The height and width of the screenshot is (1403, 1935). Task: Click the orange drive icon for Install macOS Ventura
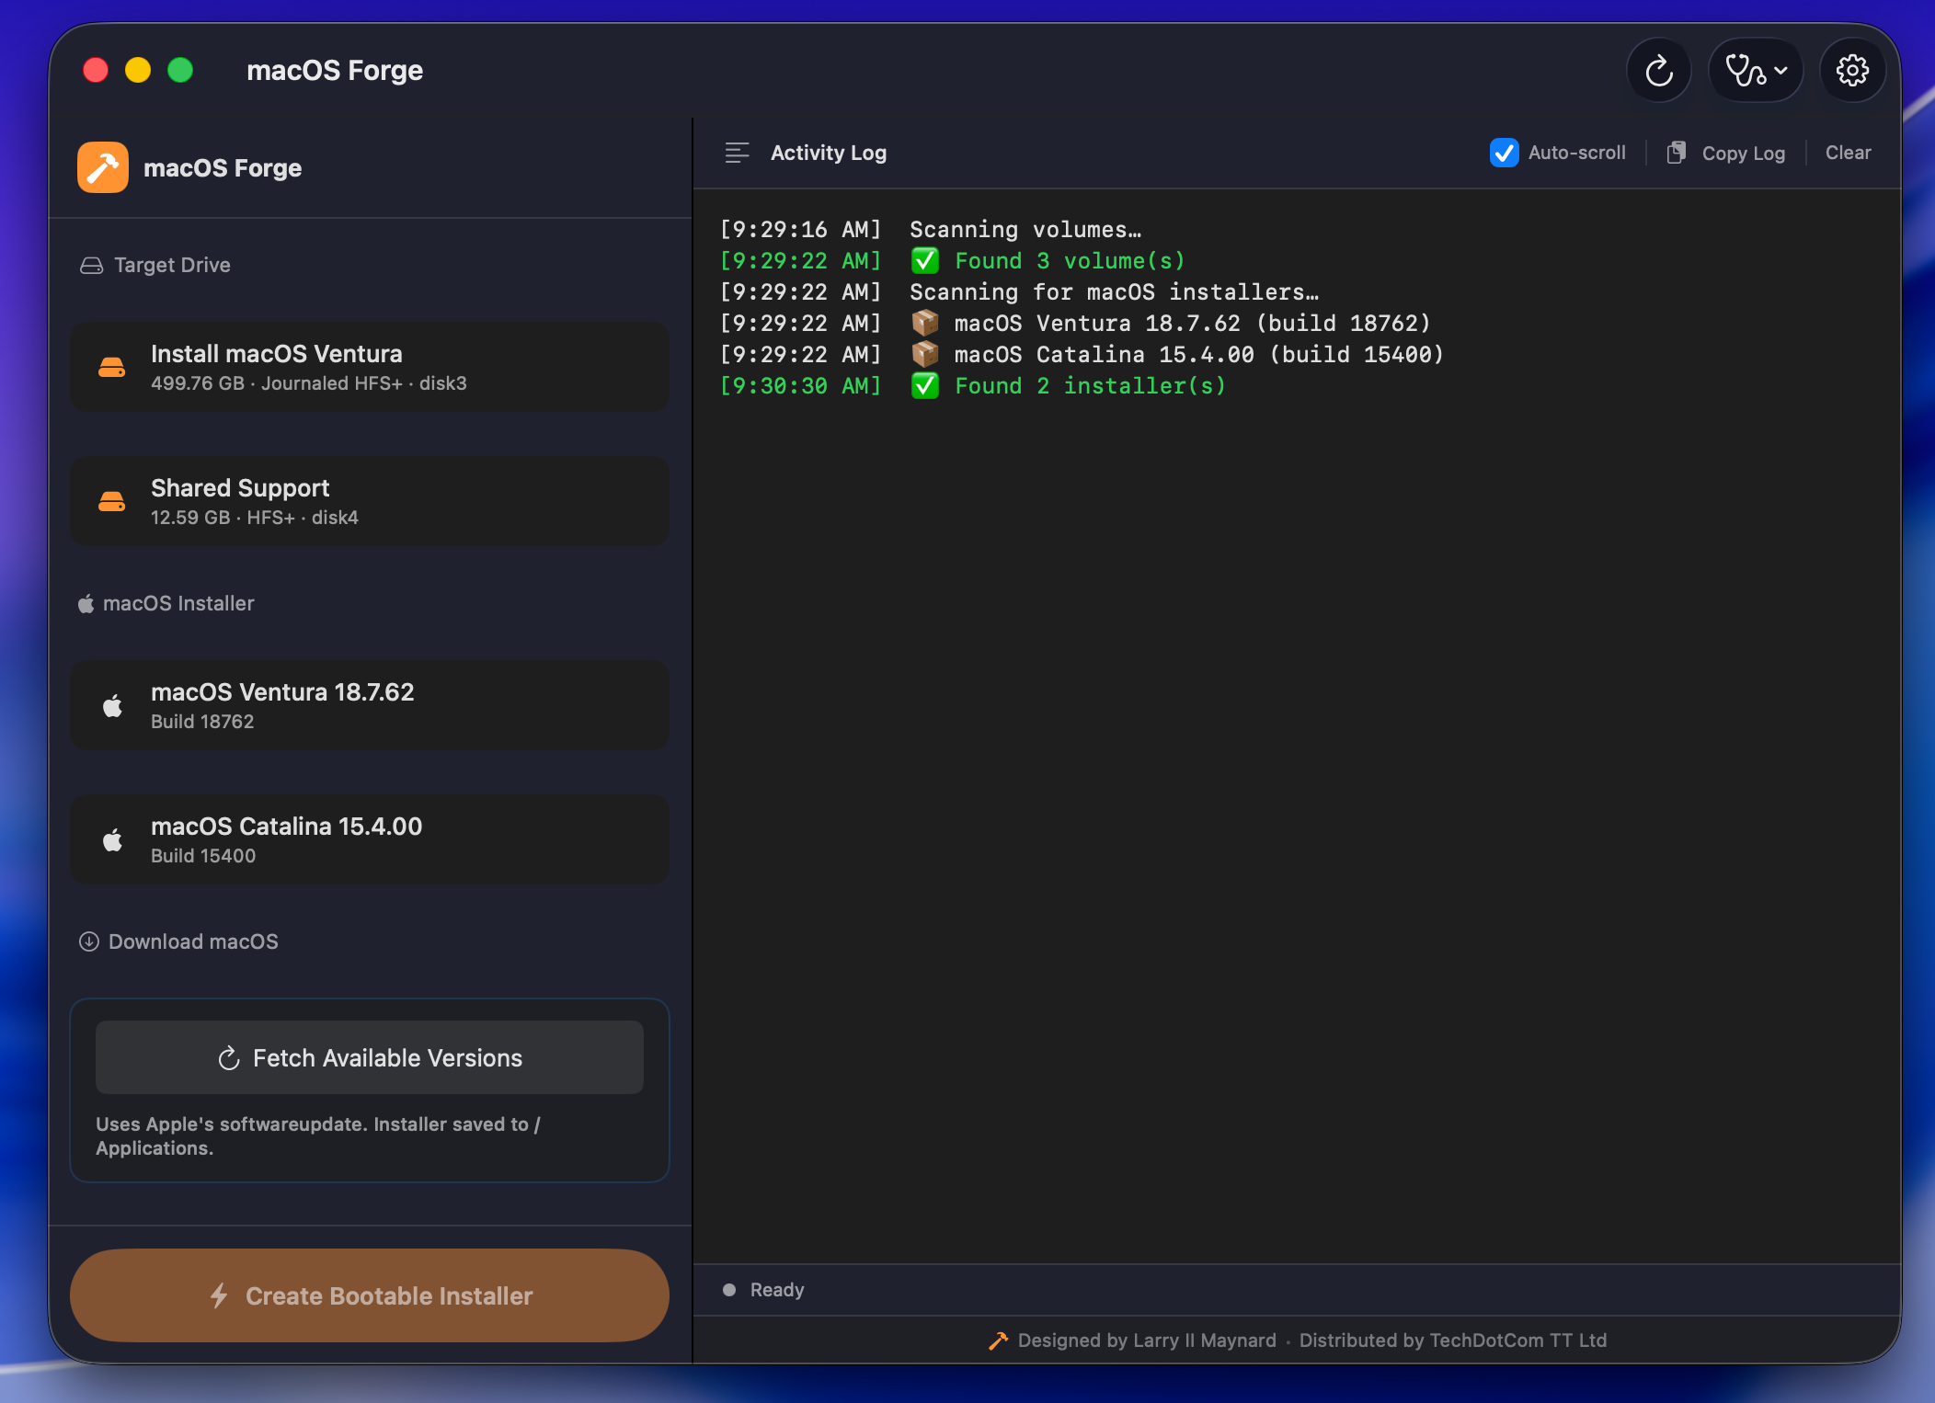(112, 368)
